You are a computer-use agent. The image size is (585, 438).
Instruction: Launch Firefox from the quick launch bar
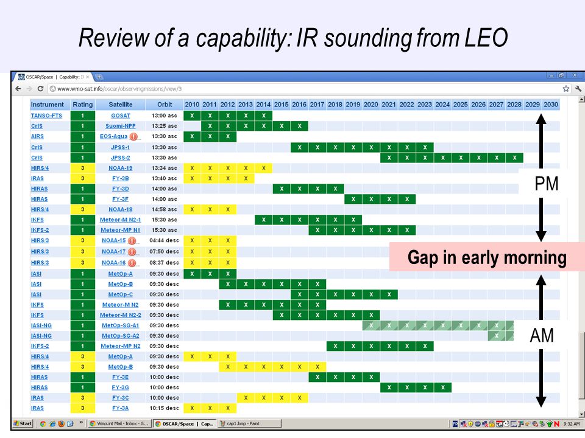pyautogui.click(x=61, y=423)
